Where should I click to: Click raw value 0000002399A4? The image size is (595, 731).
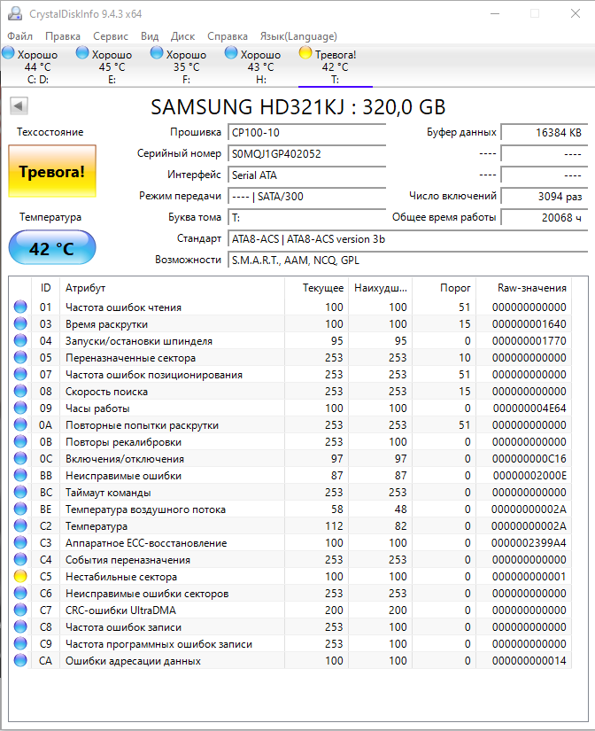pos(529,542)
